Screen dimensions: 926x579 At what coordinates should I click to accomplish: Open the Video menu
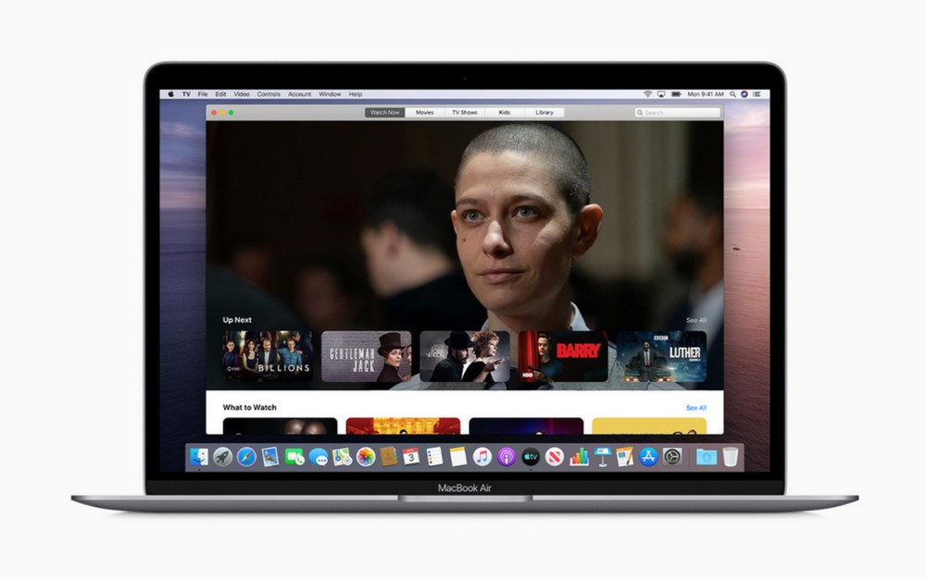point(242,94)
